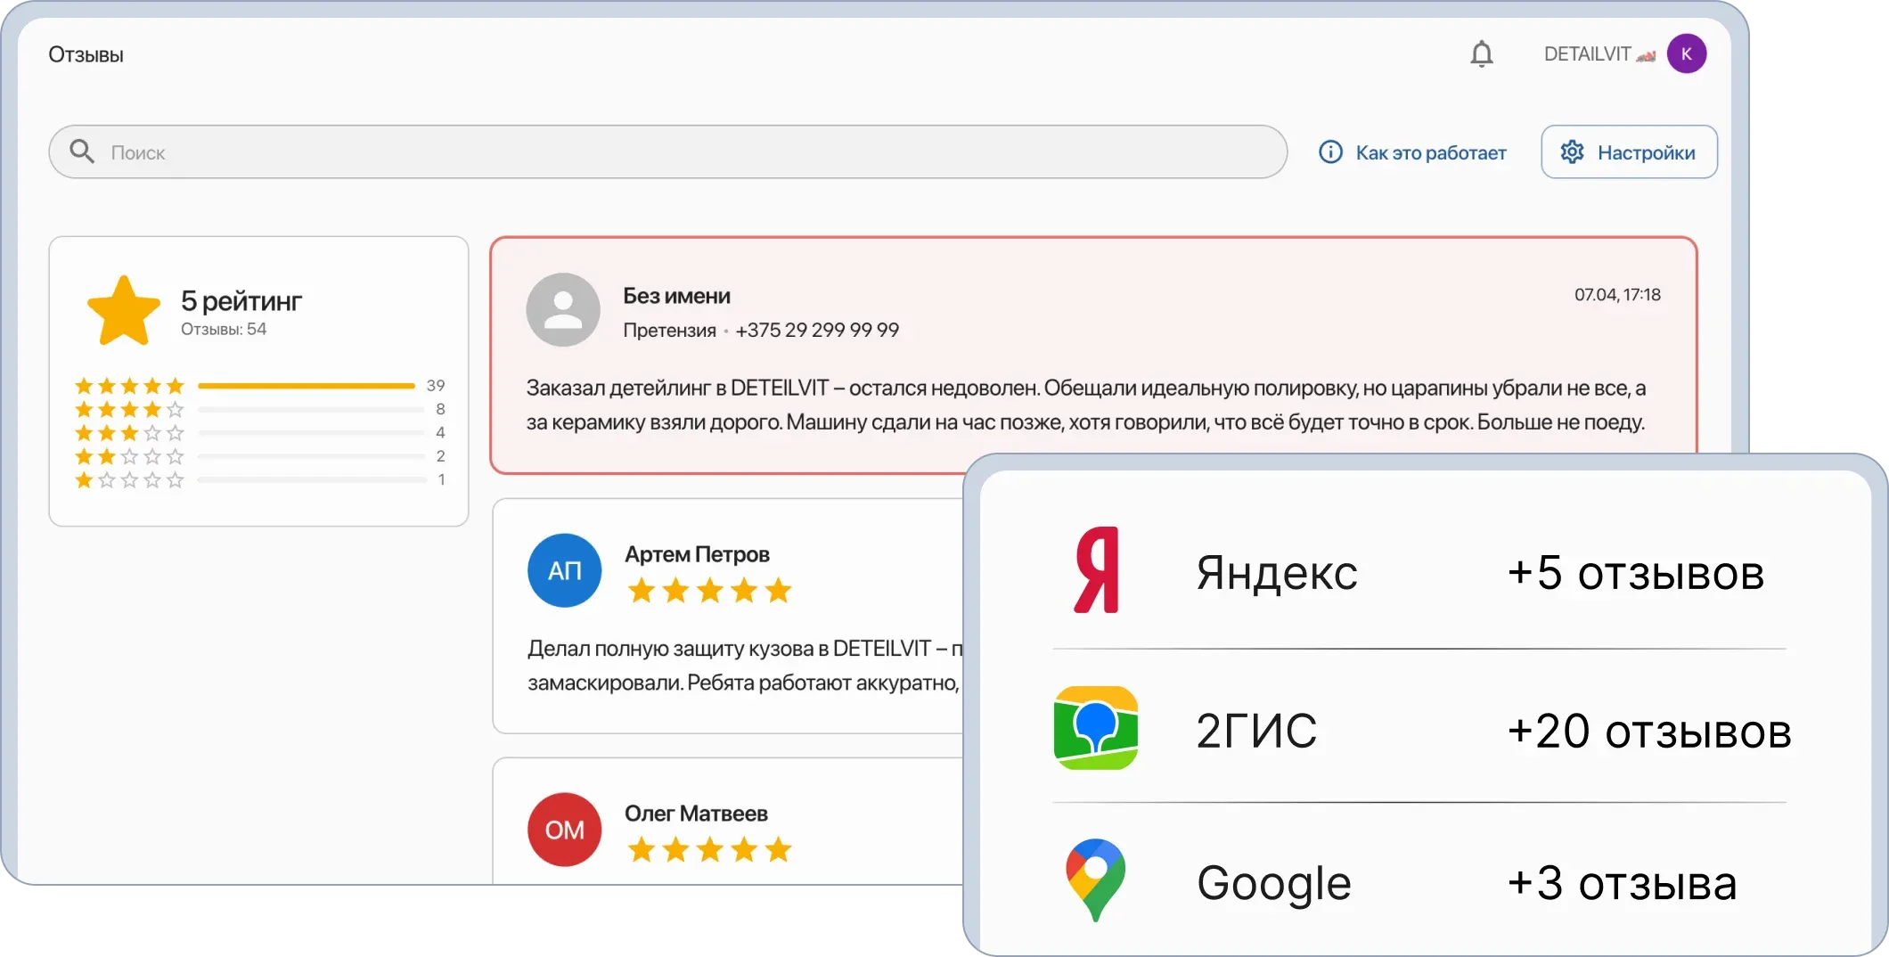The width and height of the screenshot is (1889, 957).
Task: Click Олег Матвеев's ОМ avatar
Action: pos(564,829)
